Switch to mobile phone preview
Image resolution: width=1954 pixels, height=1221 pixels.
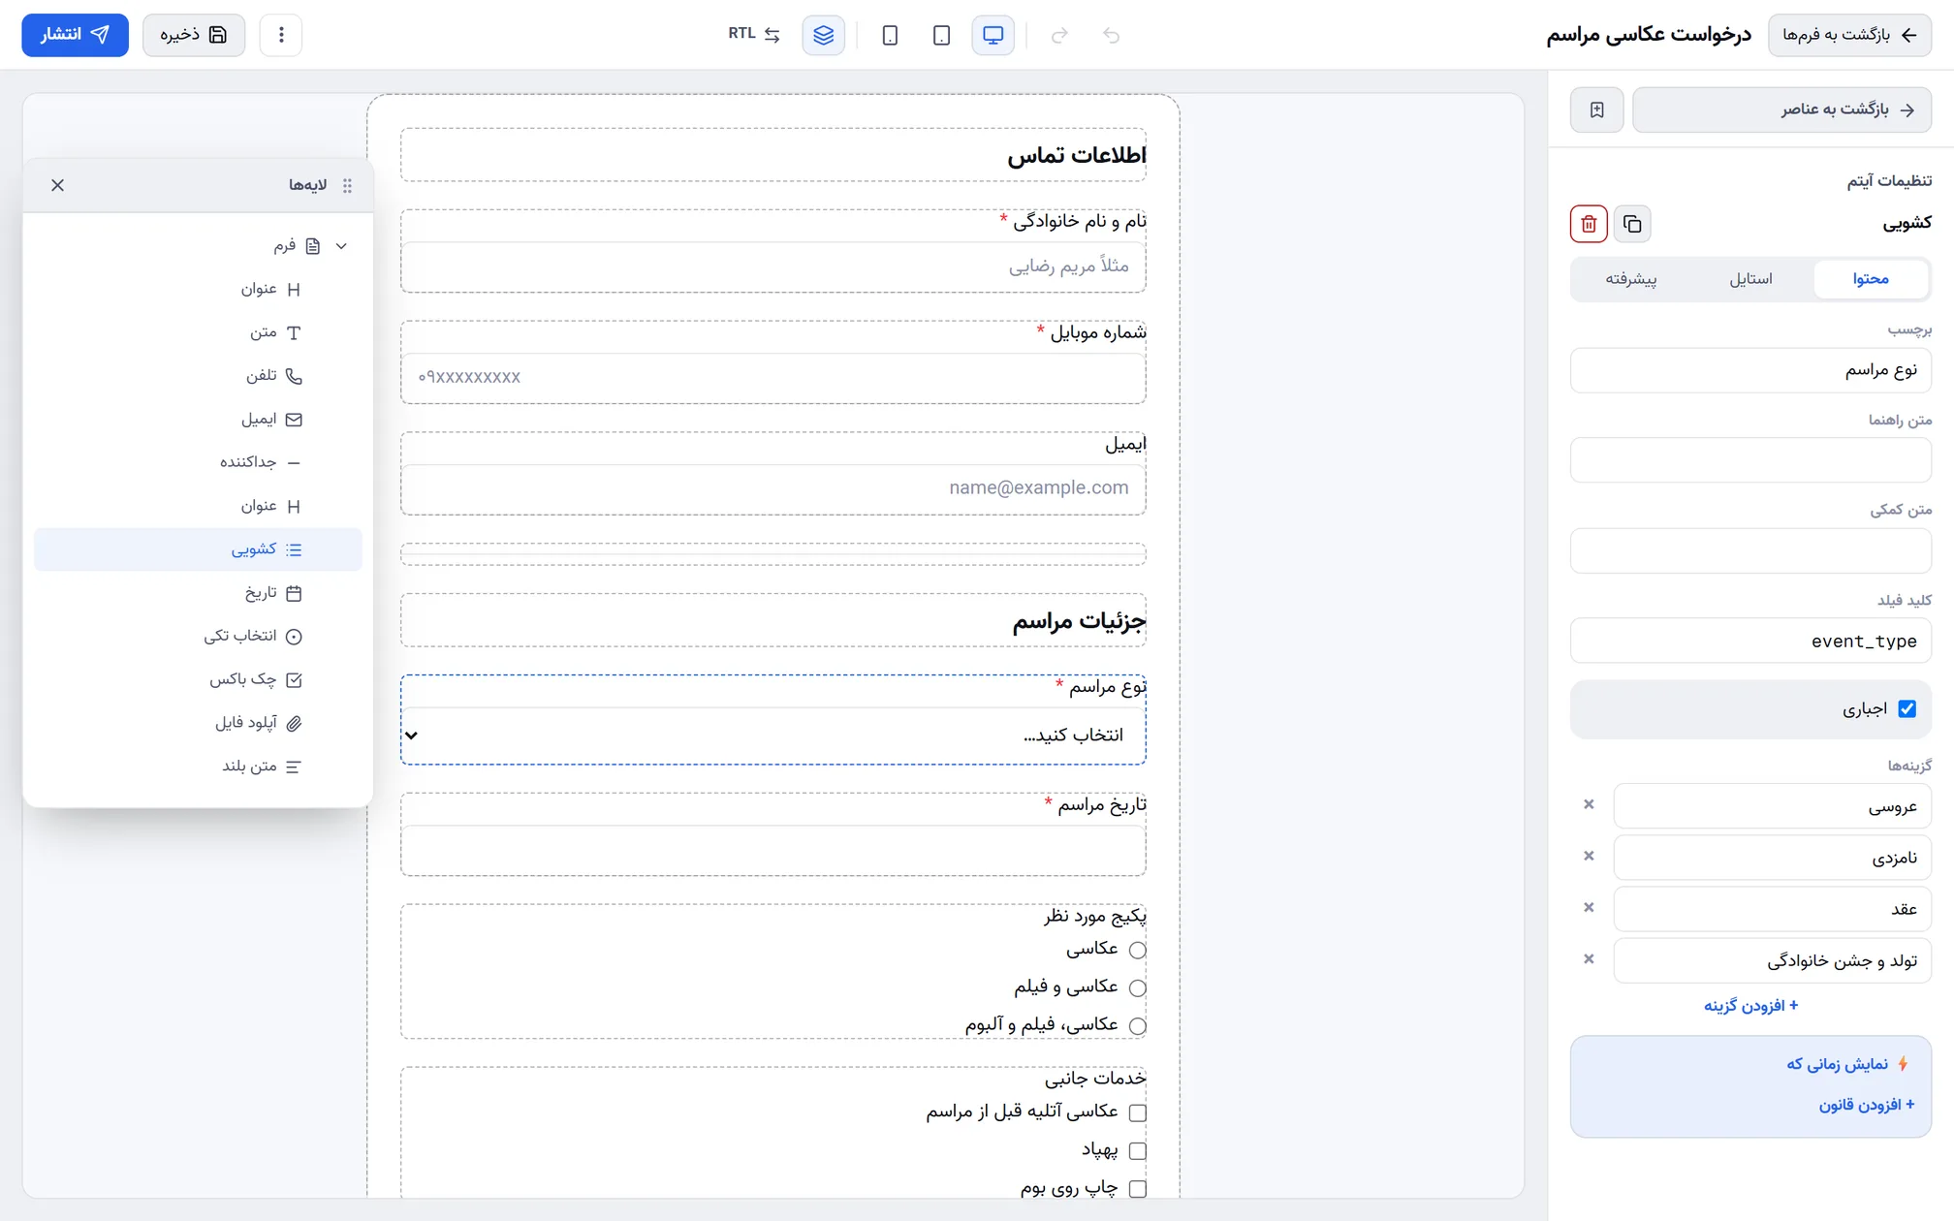890,35
